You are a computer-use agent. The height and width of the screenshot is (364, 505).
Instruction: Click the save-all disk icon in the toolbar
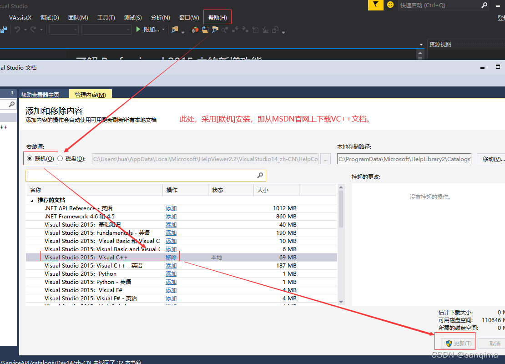tap(4, 30)
